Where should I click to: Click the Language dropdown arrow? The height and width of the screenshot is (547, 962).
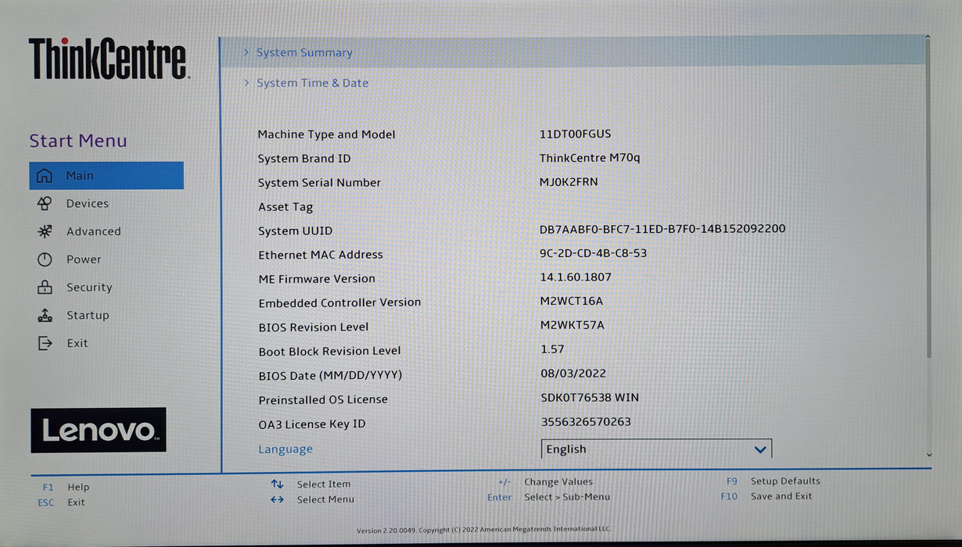click(759, 449)
